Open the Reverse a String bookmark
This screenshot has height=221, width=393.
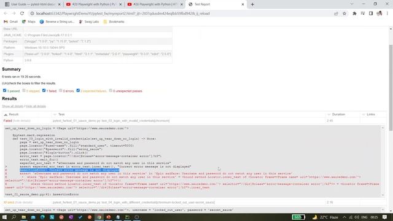[x=57, y=22]
